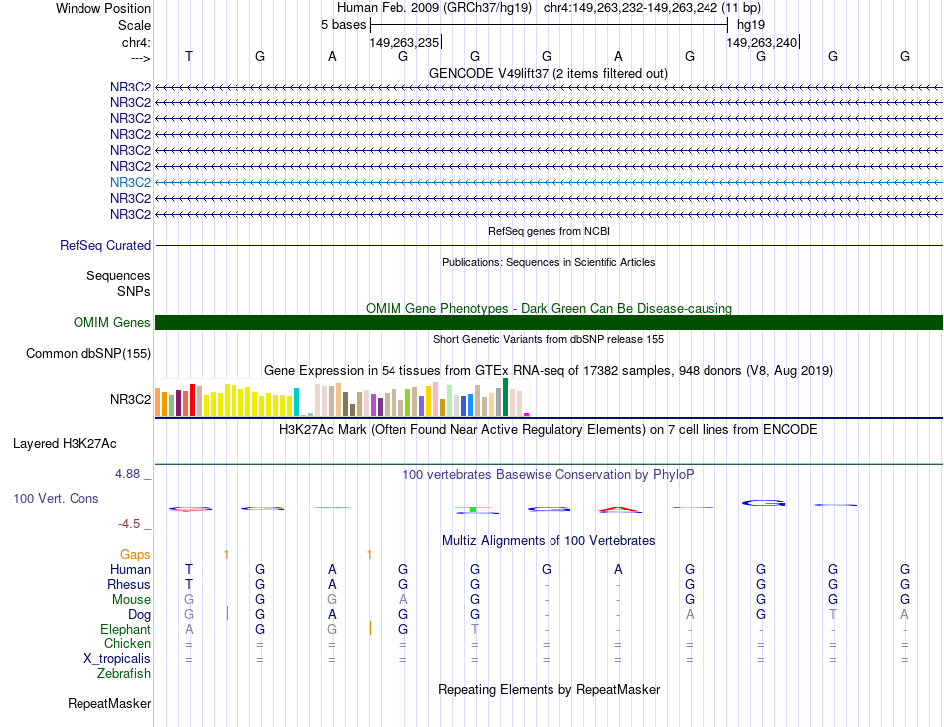Click the Chicken alignment row label

click(127, 643)
